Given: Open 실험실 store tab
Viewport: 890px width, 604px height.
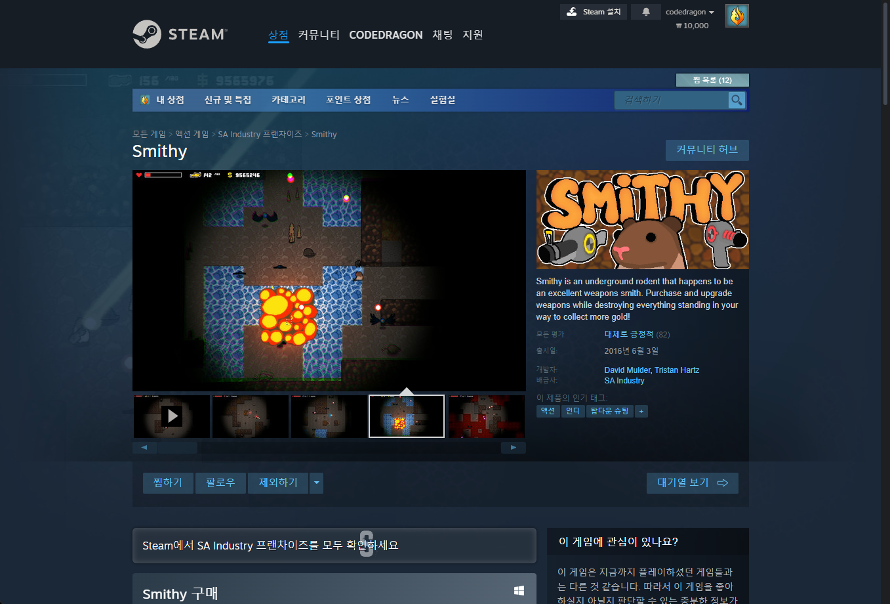Looking at the screenshot, I should 443,100.
